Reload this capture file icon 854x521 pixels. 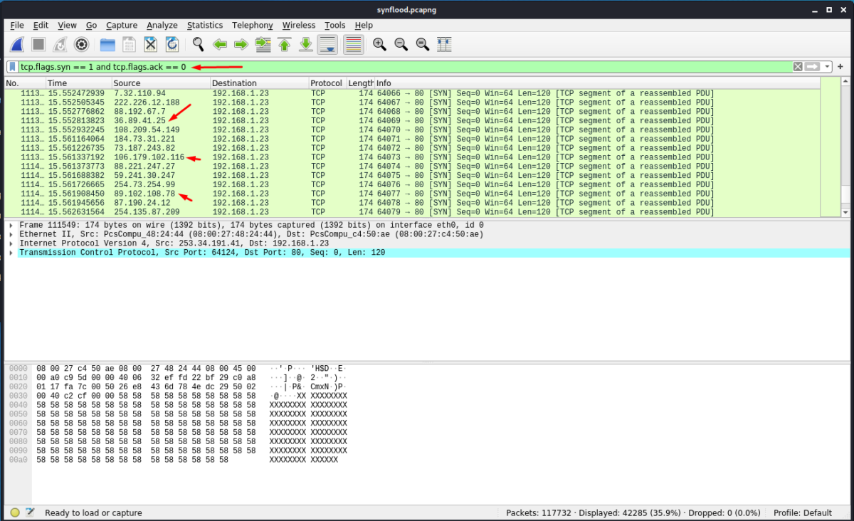pyautogui.click(x=172, y=44)
